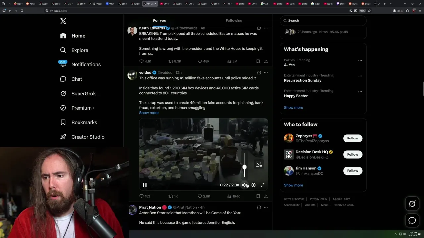Expand the More footer links menu
The height and width of the screenshot is (238, 424).
point(325,205)
